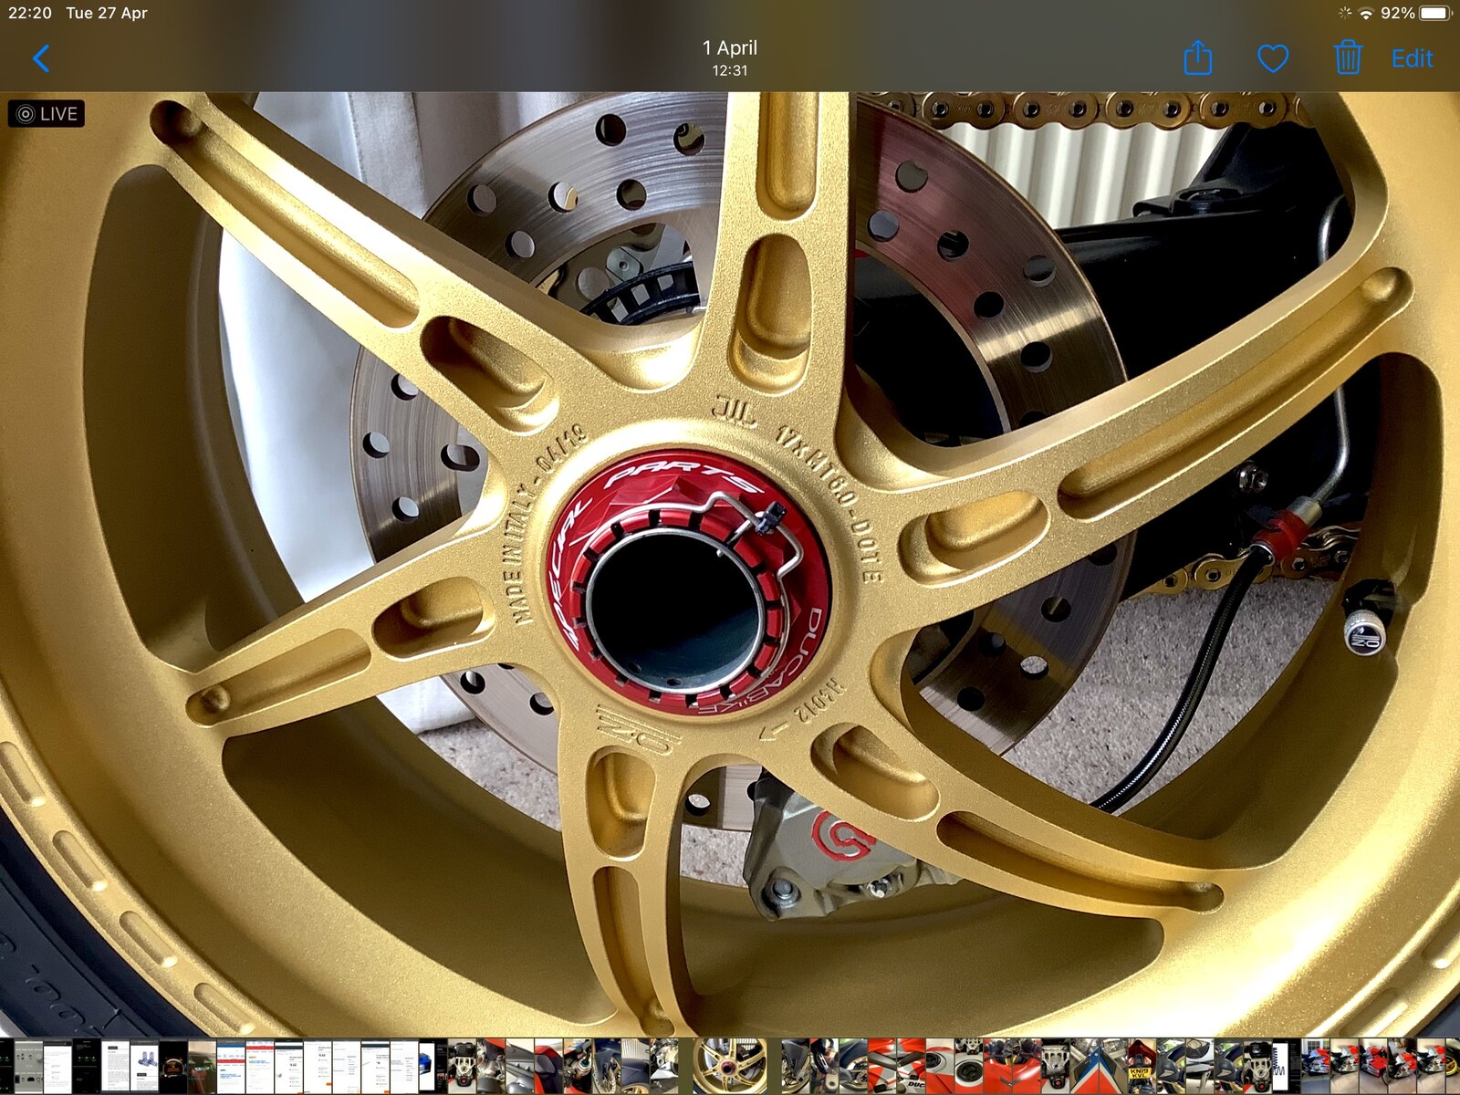
Task: Tap the battery icon in status bar
Action: click(x=1434, y=13)
